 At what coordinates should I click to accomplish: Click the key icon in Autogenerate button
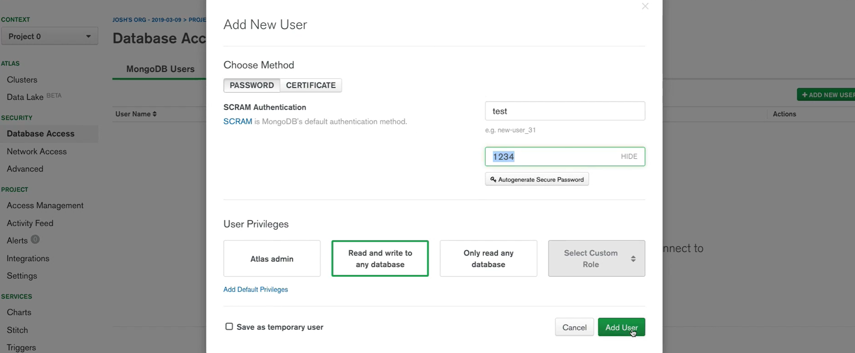493,179
